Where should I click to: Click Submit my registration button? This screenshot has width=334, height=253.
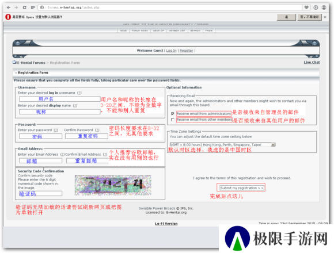[241, 188]
